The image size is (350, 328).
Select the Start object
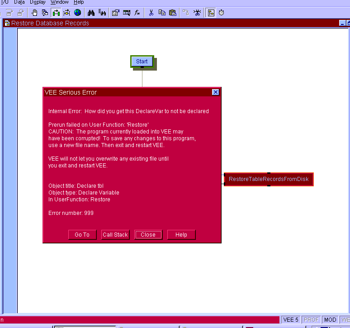click(142, 62)
